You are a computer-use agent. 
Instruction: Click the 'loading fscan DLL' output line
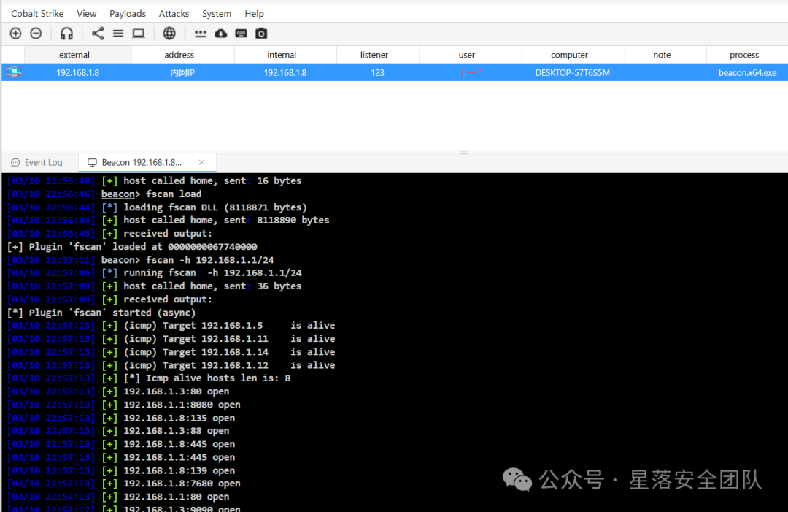[x=215, y=207]
